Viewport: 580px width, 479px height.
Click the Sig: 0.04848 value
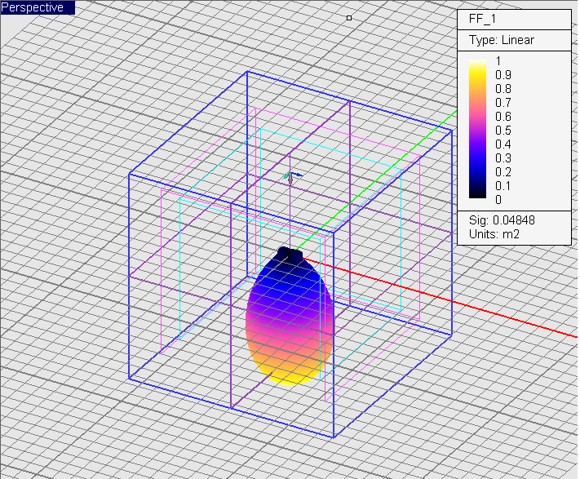(502, 220)
